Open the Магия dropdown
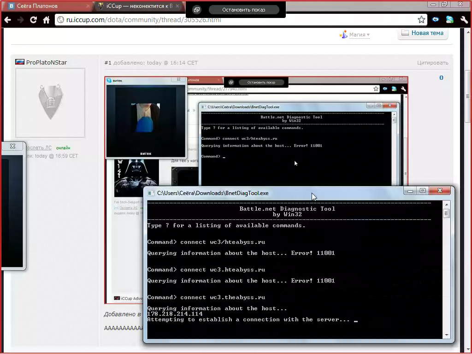472x354 pixels. 359,35
